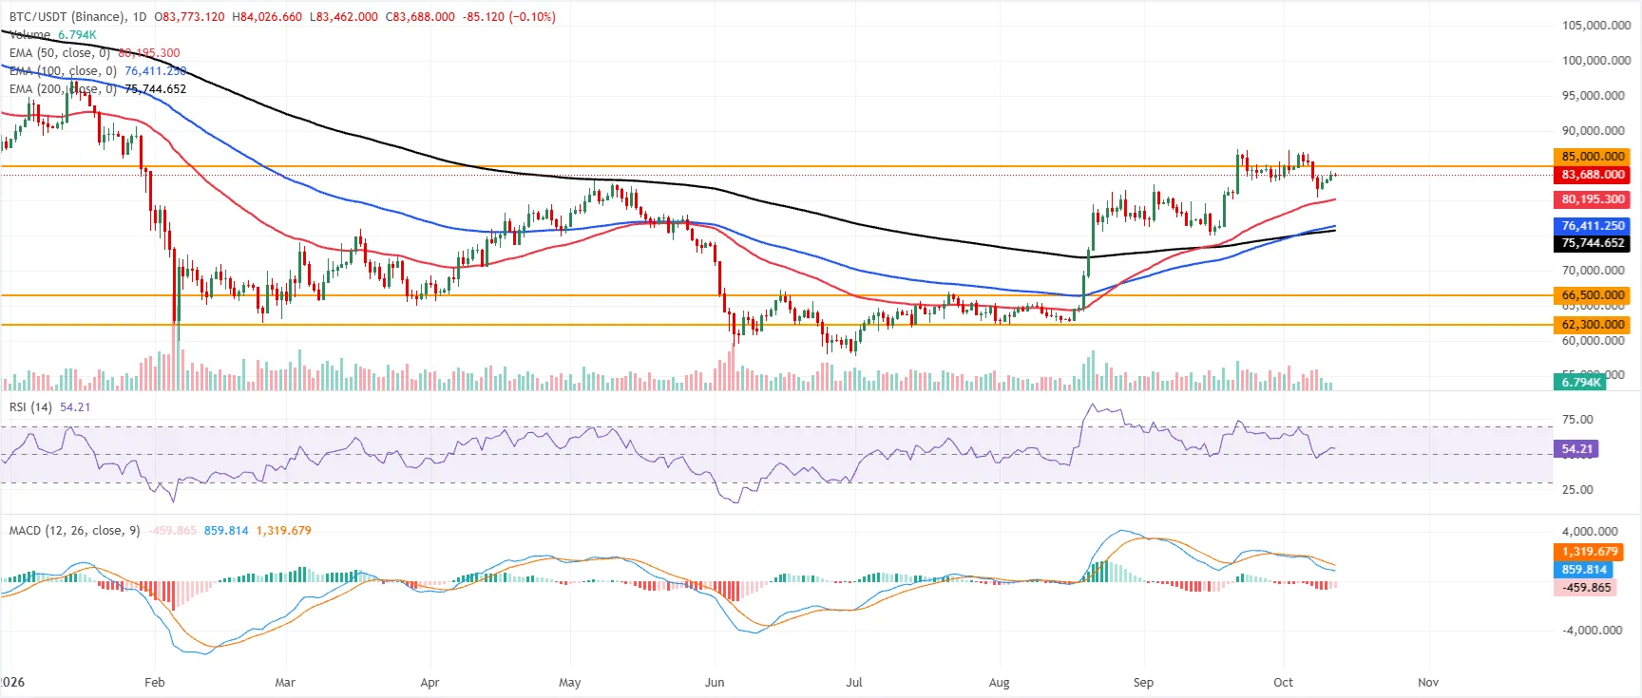
Task: Click the Mar label on time axis
Action: (x=285, y=683)
